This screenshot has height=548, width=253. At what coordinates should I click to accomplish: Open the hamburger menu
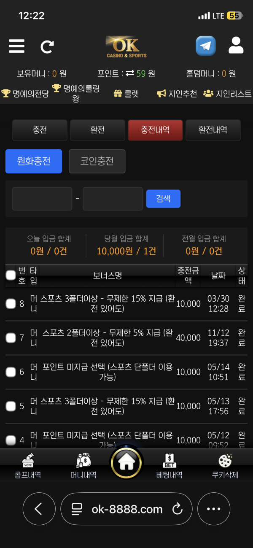click(16, 46)
